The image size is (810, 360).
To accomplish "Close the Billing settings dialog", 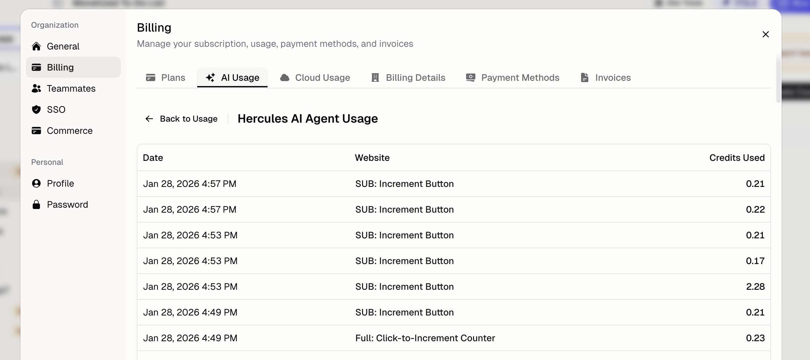I will (765, 34).
